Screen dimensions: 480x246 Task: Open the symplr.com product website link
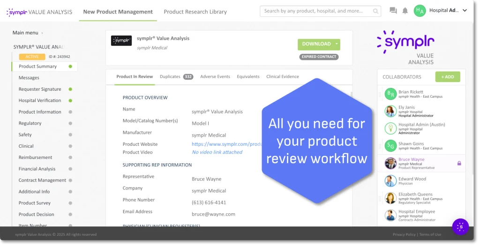226,144
